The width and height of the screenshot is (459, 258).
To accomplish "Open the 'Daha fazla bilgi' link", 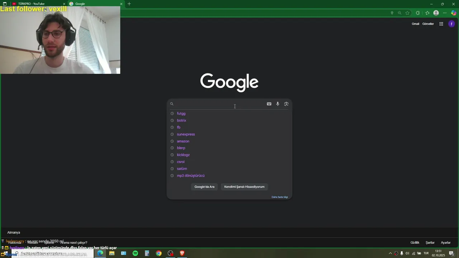I will [280, 197].
